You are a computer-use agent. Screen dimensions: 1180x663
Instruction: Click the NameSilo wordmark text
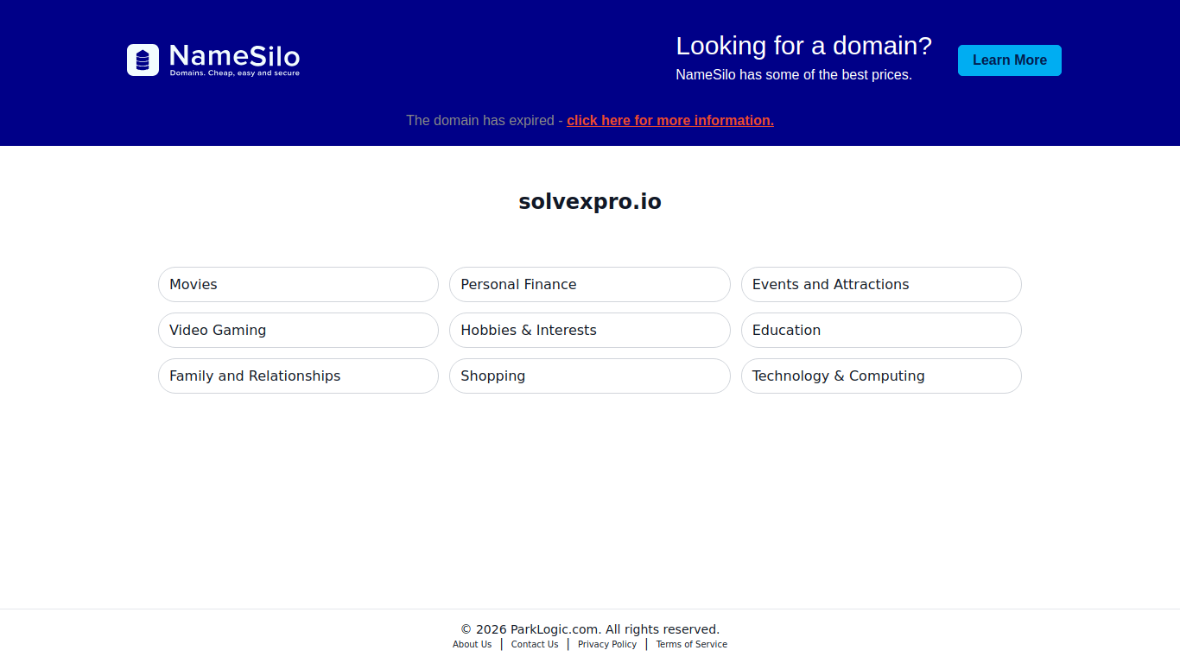(235, 57)
